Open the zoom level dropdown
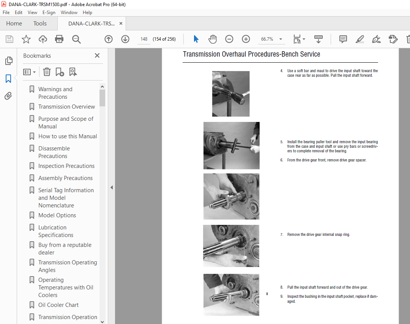410x324 pixels. coord(281,39)
